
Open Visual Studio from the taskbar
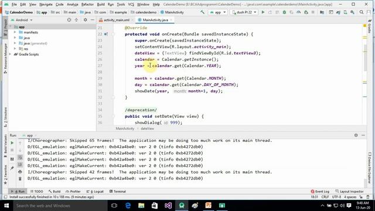(168, 206)
